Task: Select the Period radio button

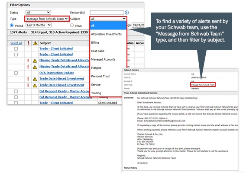Action: (x=12, y=25)
